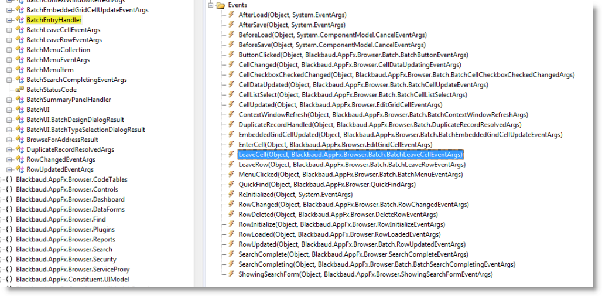Expand the BatchEmbeddedGridCellUpdateEventArgs node
Screen dimensions: 602x296
(9, 9)
